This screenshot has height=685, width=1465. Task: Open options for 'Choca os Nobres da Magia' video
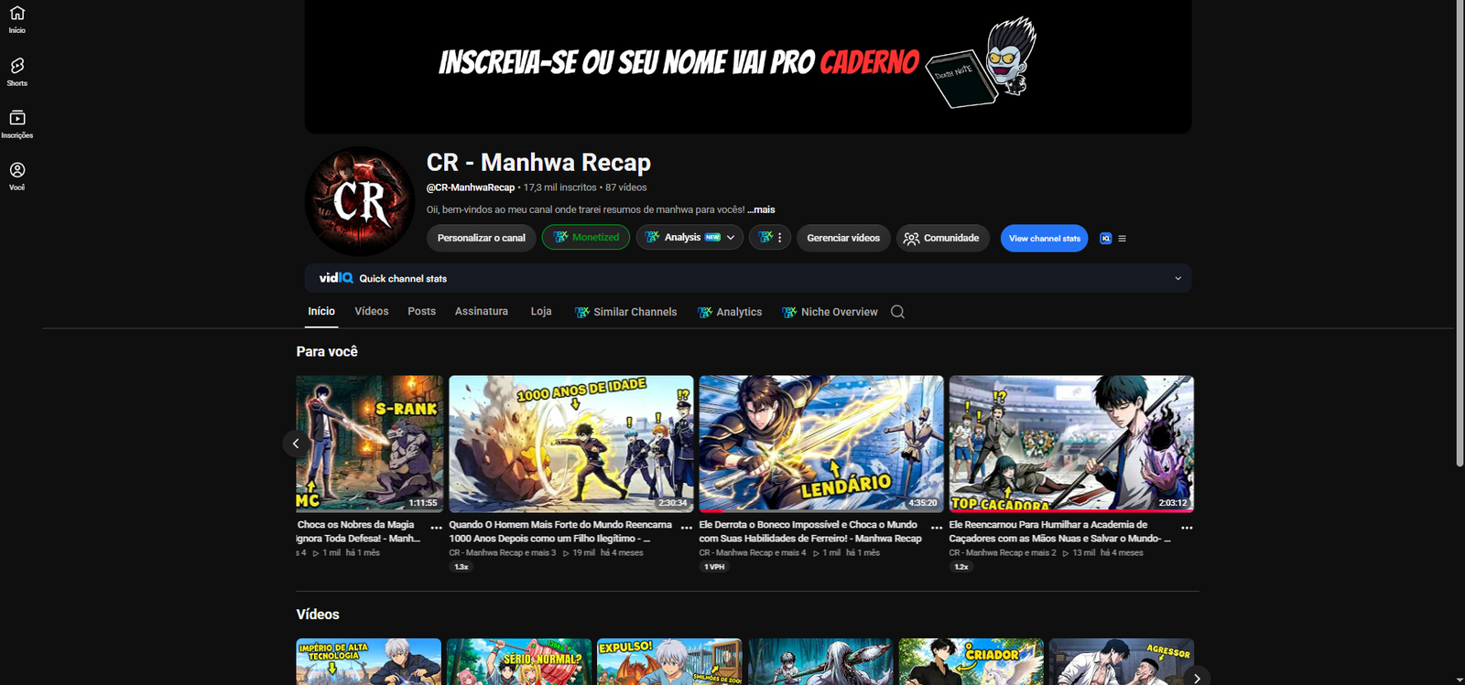coord(436,528)
